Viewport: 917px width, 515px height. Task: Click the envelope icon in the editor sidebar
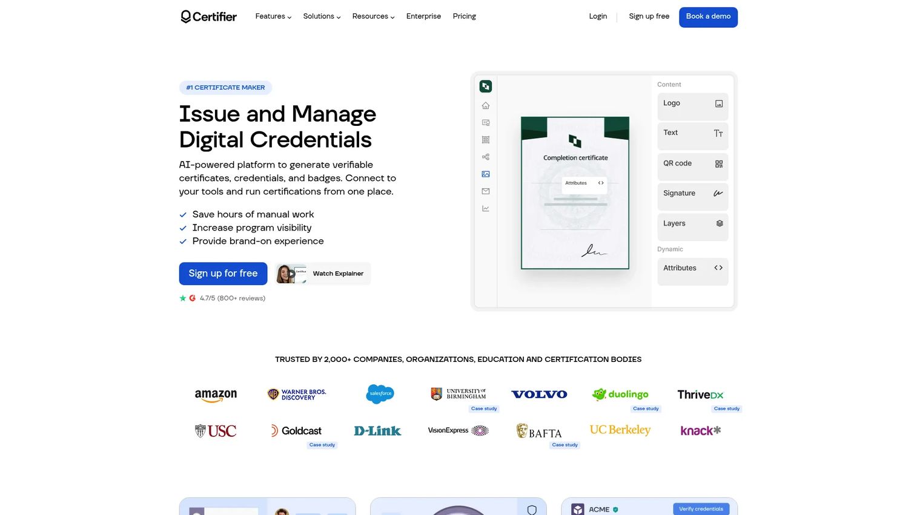pyautogui.click(x=486, y=191)
